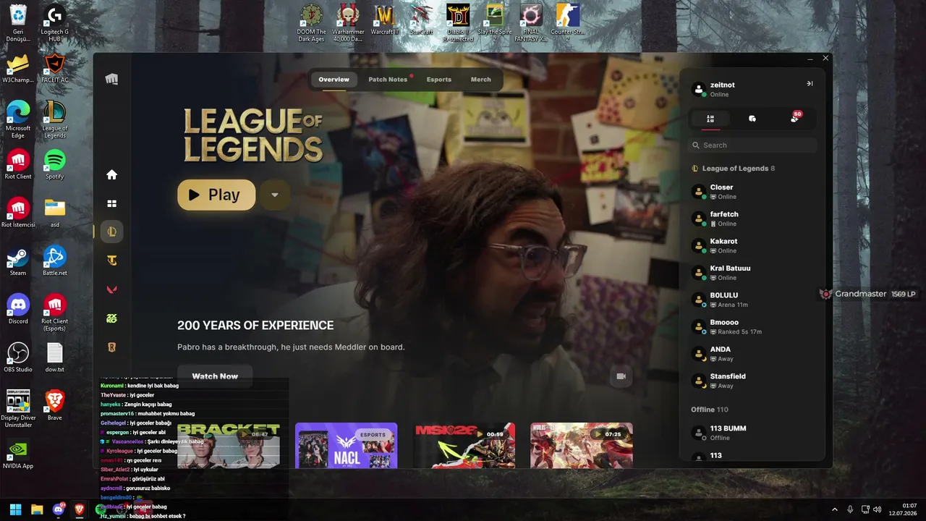Select friend Bmoooo in a Ranked game
The height and width of the screenshot is (521, 926).
click(752, 326)
